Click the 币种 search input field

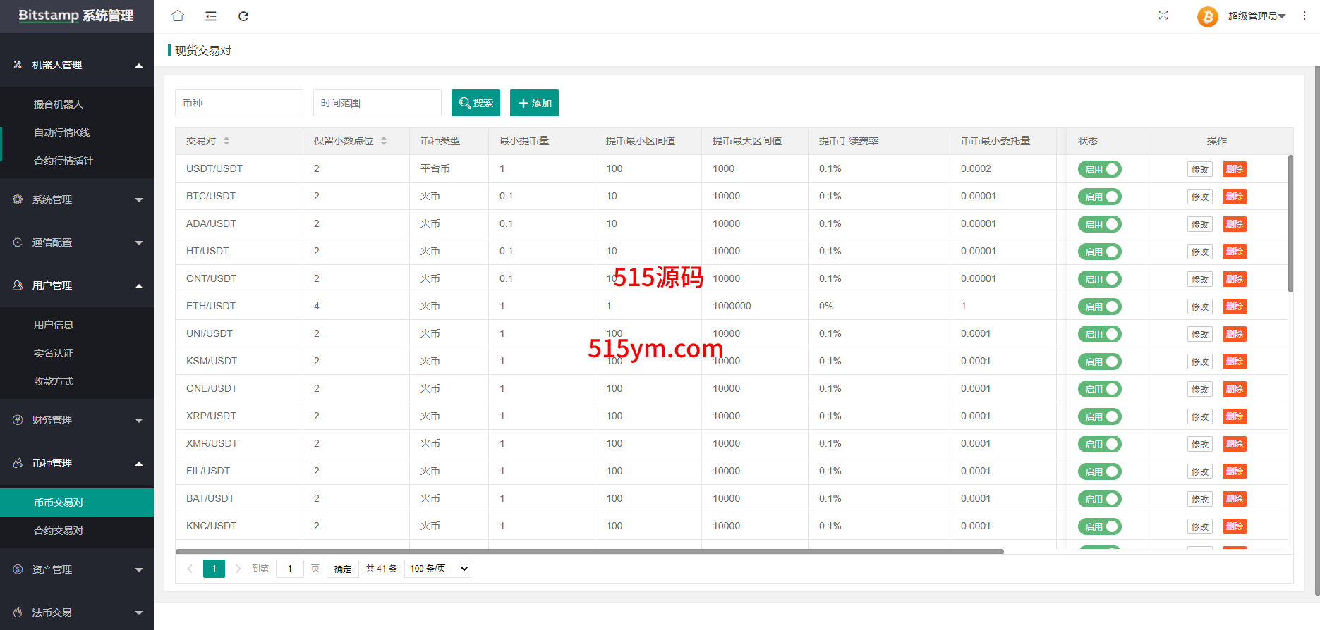tap(238, 103)
